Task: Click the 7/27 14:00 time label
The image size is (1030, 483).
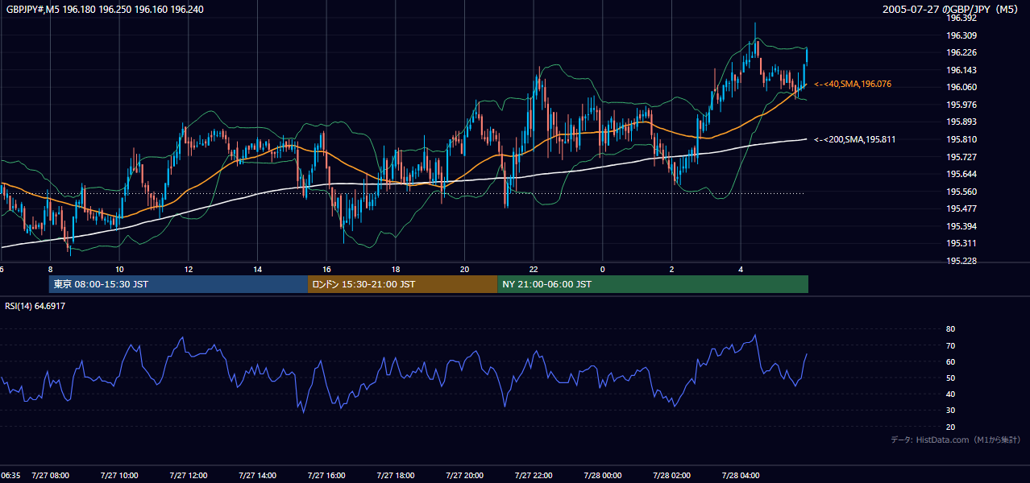Action: pyautogui.click(x=257, y=475)
